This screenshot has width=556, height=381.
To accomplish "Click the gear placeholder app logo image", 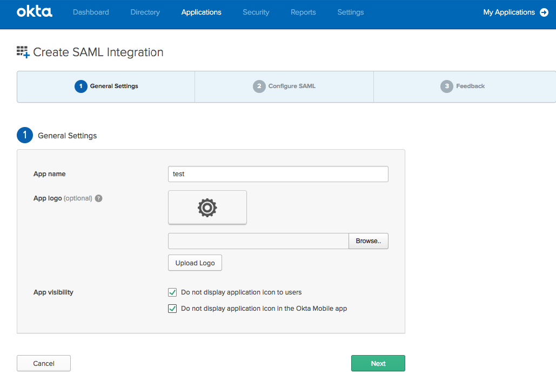I will pyautogui.click(x=207, y=207).
